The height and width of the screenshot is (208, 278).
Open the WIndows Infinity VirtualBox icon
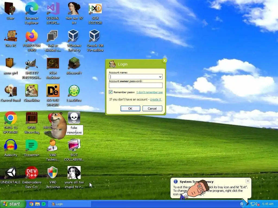point(73,36)
